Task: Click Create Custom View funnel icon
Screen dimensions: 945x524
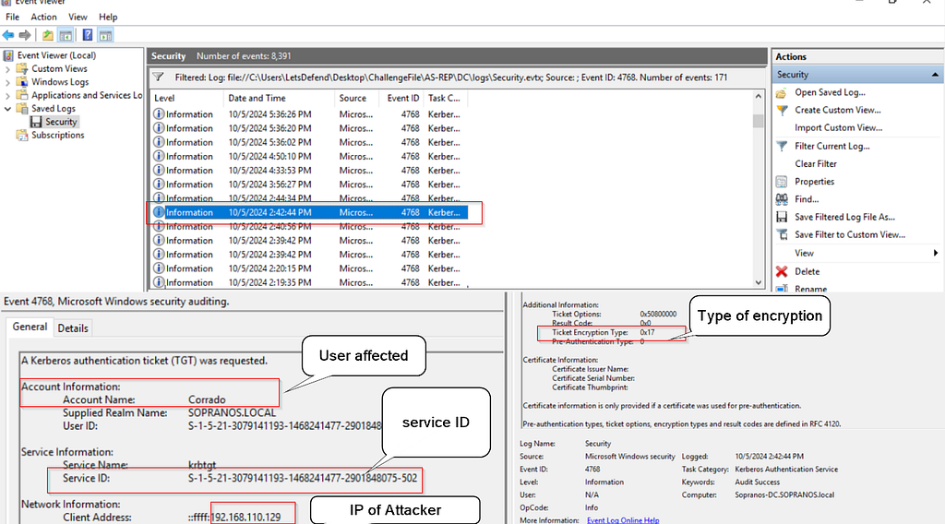Action: click(782, 110)
